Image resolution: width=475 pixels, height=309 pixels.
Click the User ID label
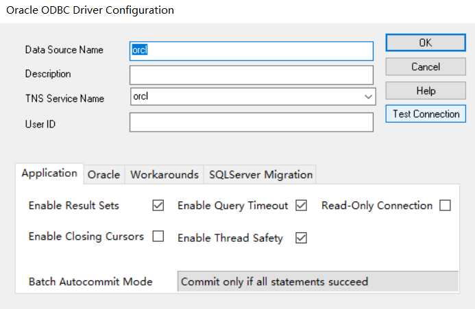point(40,124)
